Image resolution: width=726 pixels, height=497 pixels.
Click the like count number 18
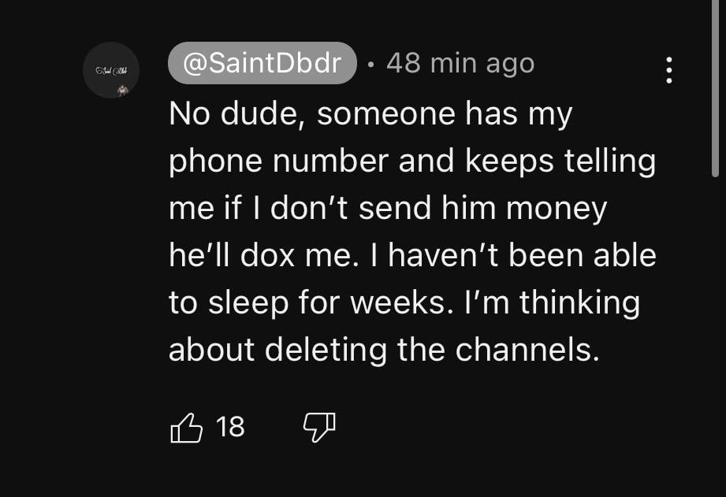point(230,427)
